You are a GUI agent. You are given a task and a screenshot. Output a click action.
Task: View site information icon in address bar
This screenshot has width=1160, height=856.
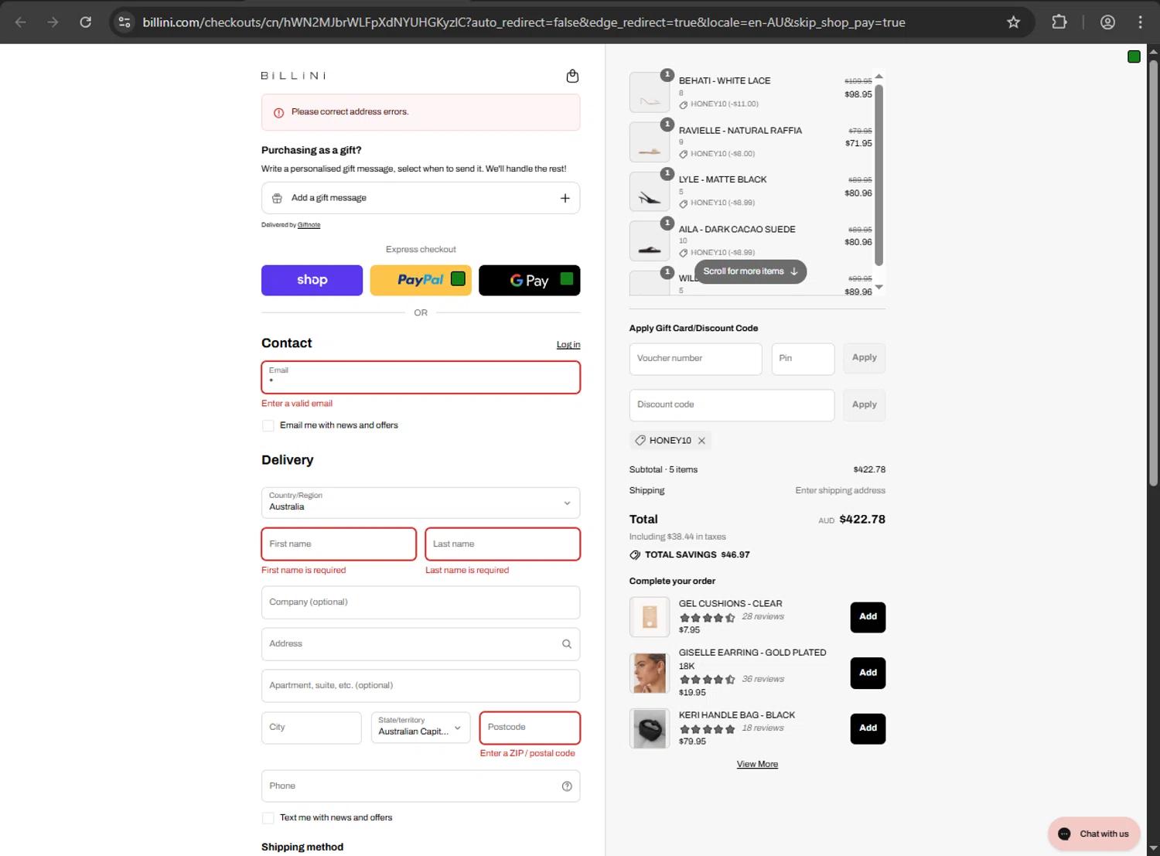coord(125,22)
